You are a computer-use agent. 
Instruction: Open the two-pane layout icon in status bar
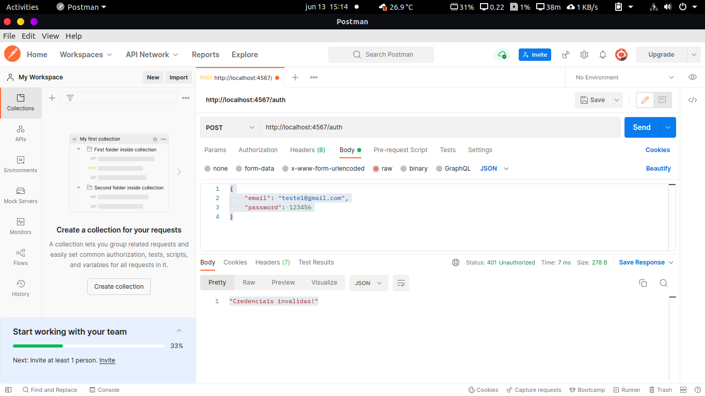click(683, 390)
